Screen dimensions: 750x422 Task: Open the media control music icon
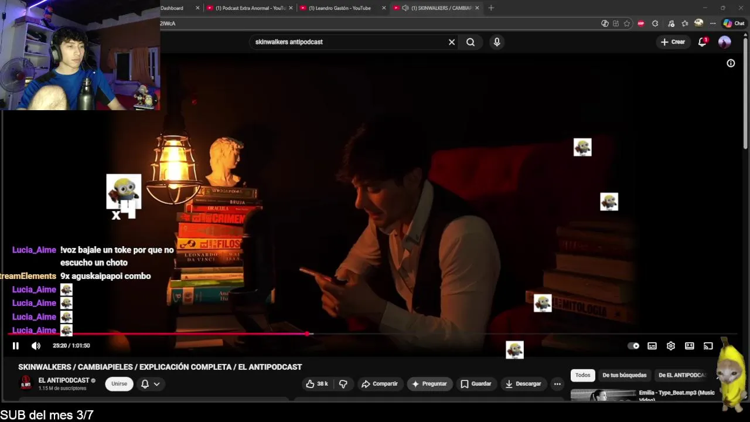tap(671, 23)
